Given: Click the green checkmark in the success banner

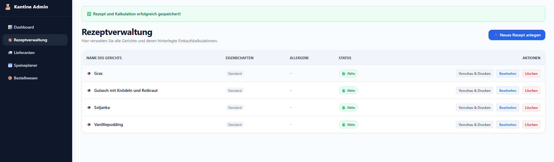Looking at the screenshot, I should point(89,14).
